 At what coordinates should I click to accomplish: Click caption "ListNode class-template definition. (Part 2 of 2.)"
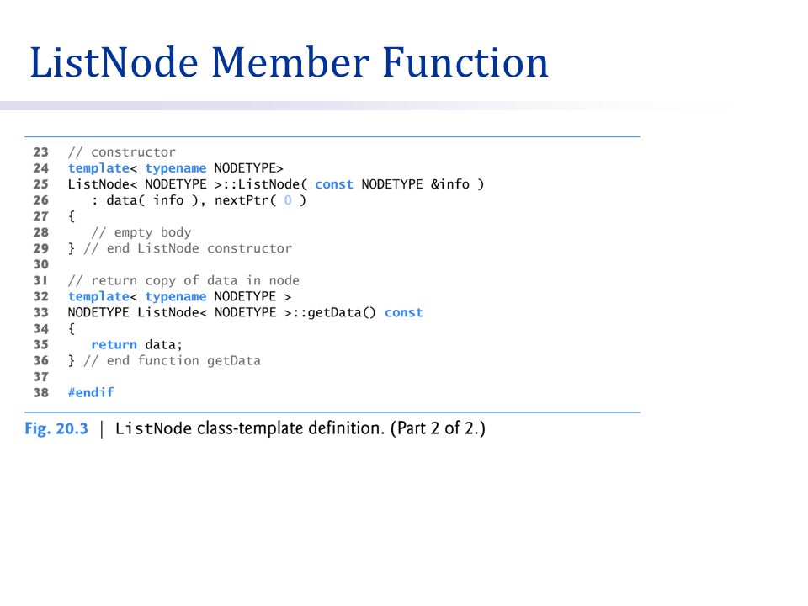[300, 428]
